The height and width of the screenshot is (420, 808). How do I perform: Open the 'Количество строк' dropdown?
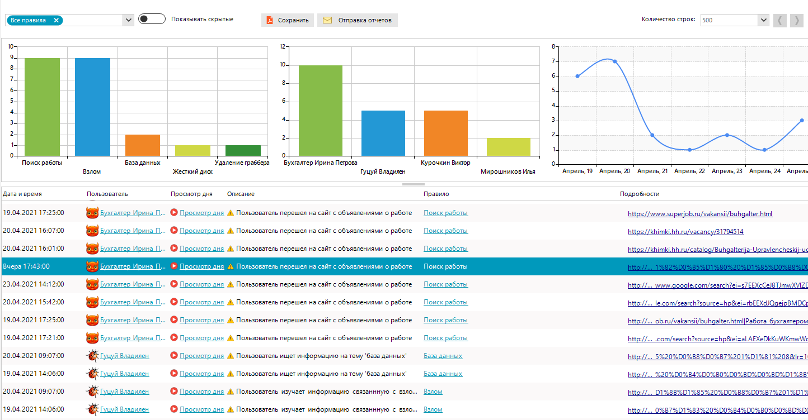(x=763, y=20)
